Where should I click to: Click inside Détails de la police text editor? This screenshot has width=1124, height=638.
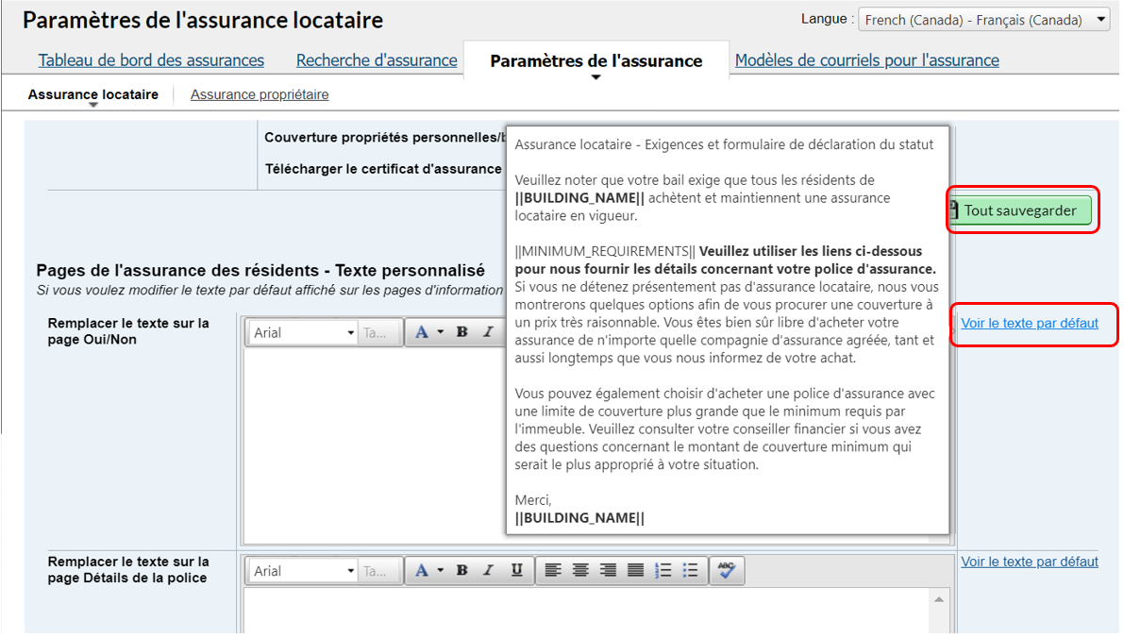[x=586, y=610]
